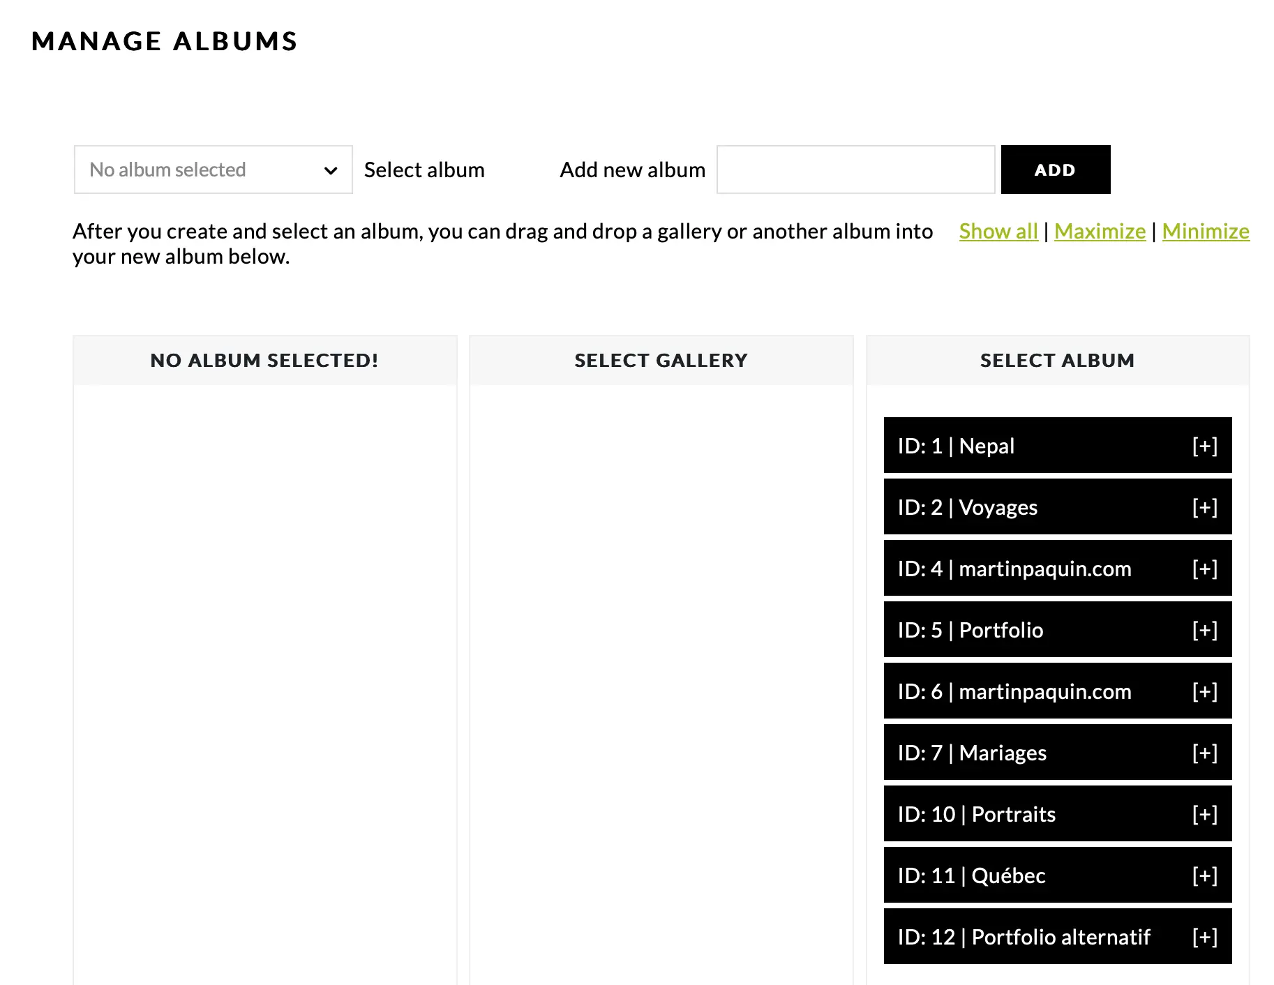Expand ID 4 martinpaquin.com album [+]
The height and width of the screenshot is (985, 1274).
click(x=1204, y=569)
